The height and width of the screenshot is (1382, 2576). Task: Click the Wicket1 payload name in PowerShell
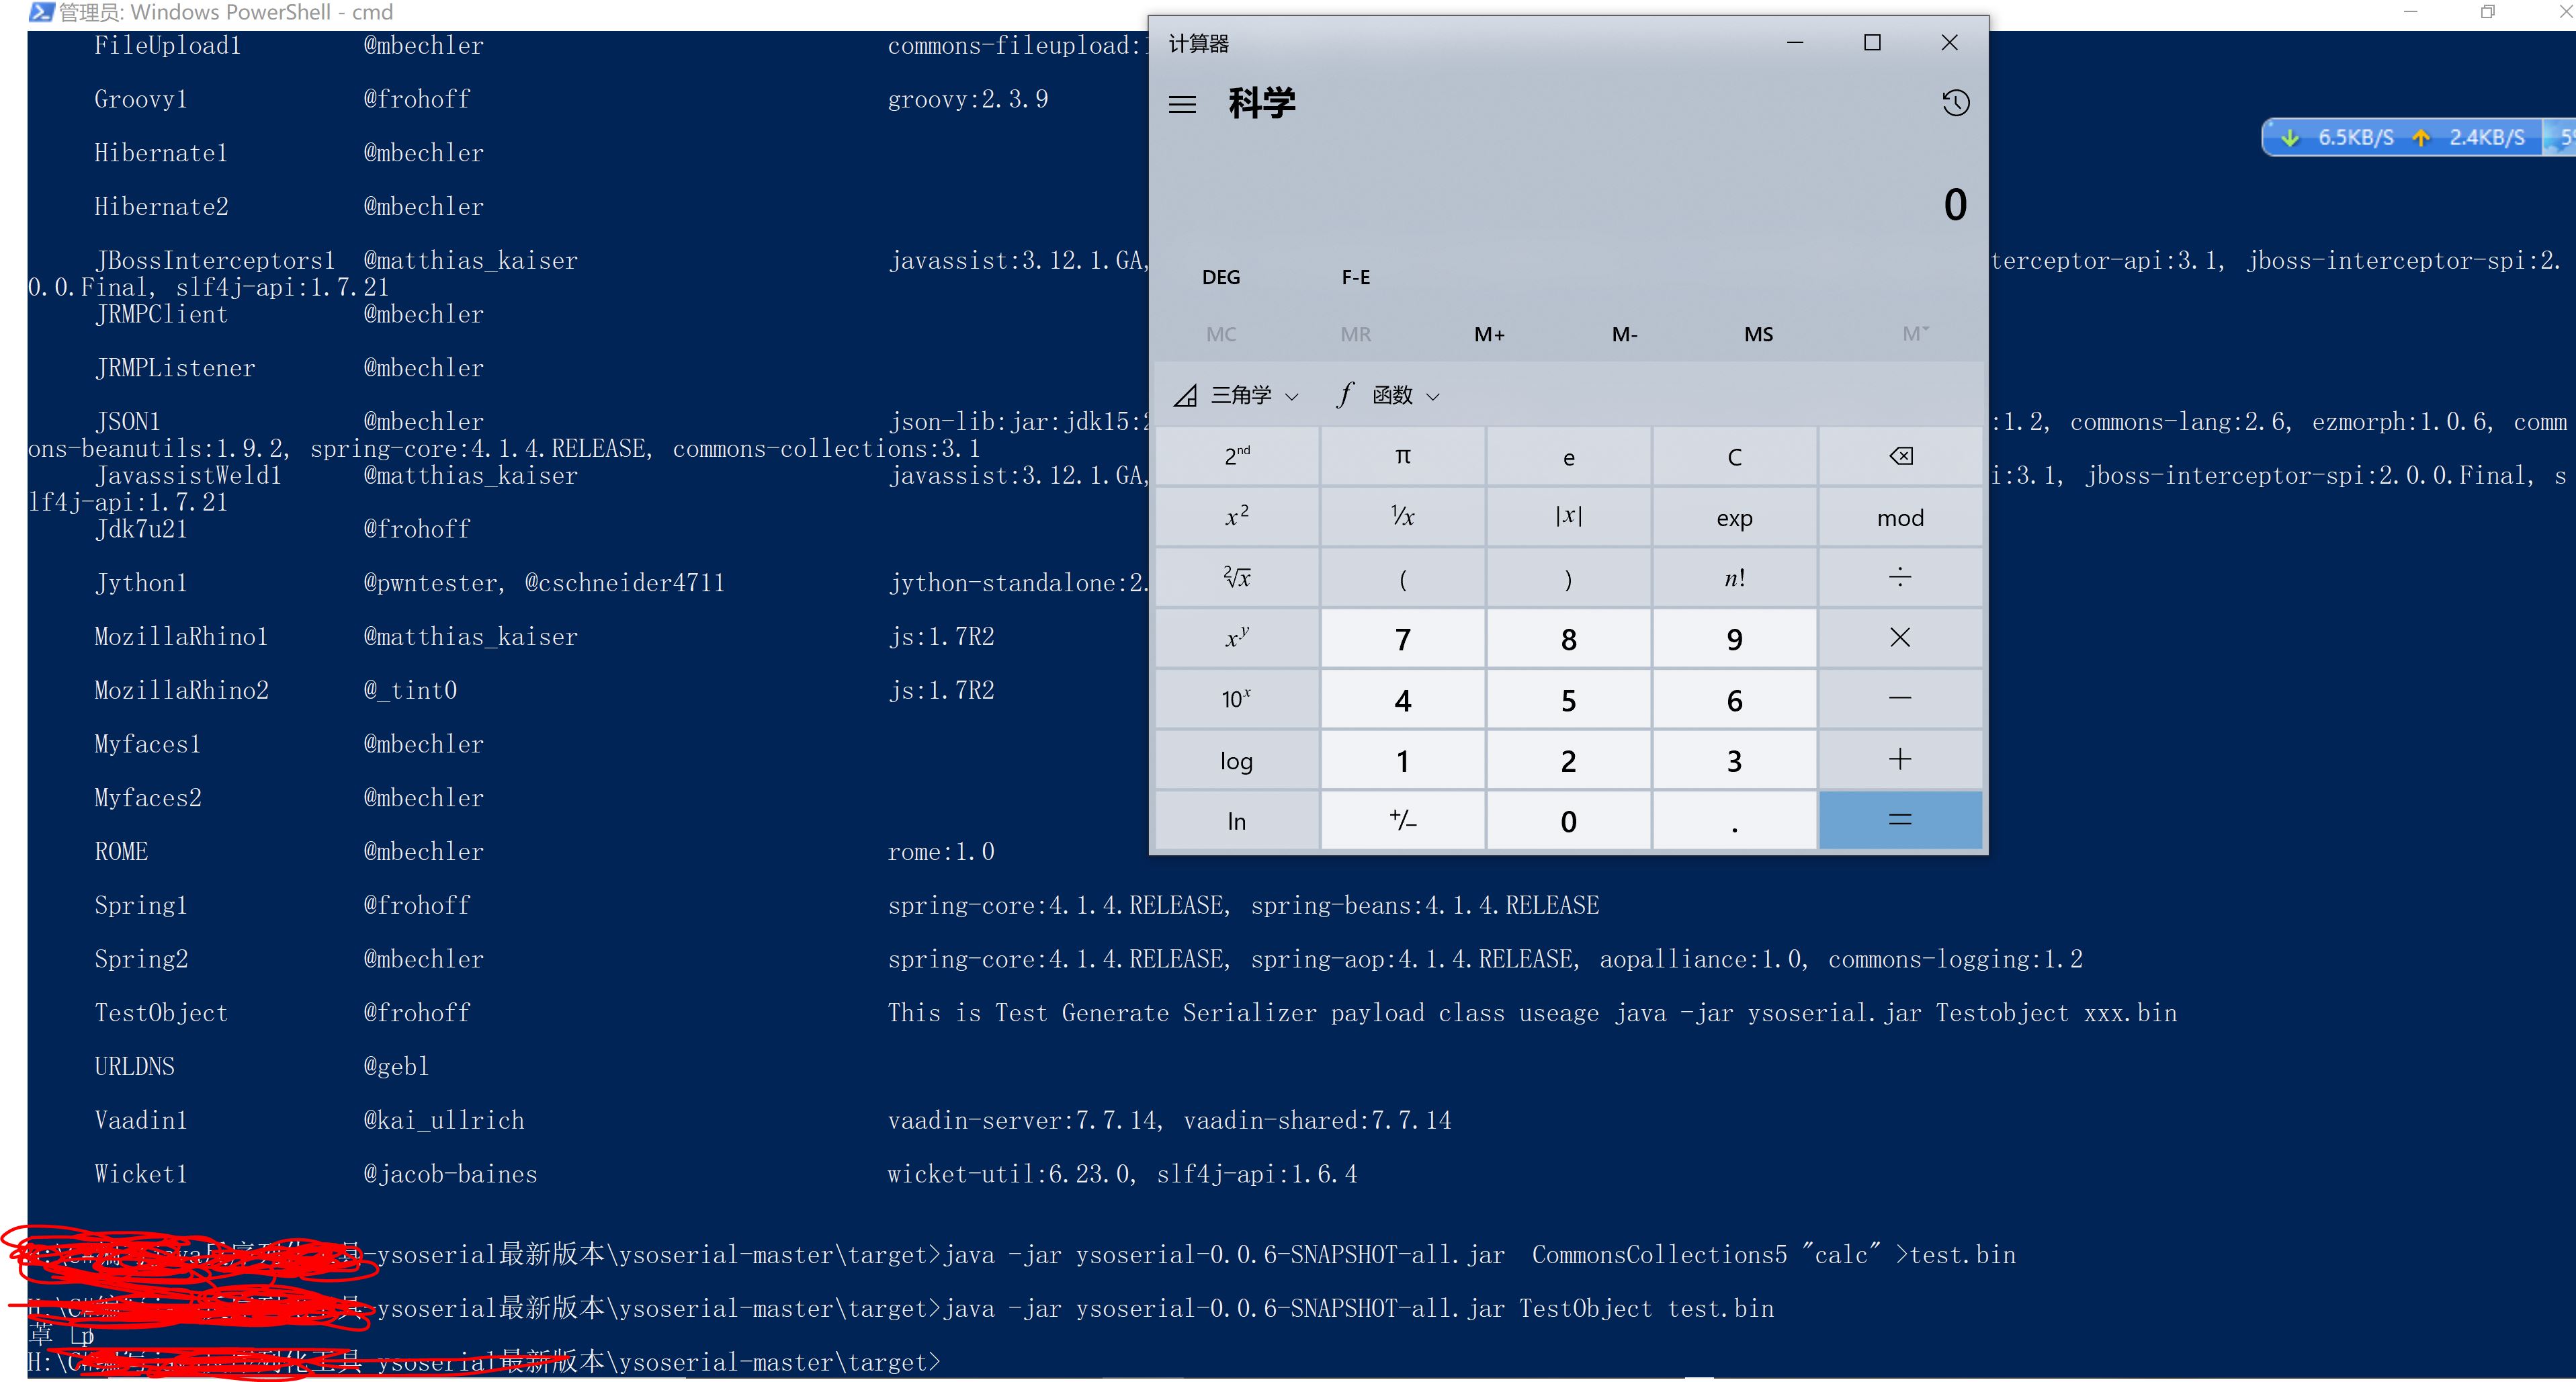tap(141, 1174)
